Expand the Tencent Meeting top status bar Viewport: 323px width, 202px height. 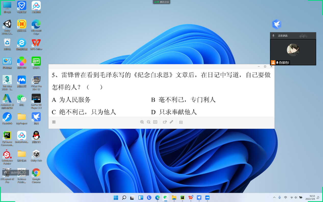(161, 2)
